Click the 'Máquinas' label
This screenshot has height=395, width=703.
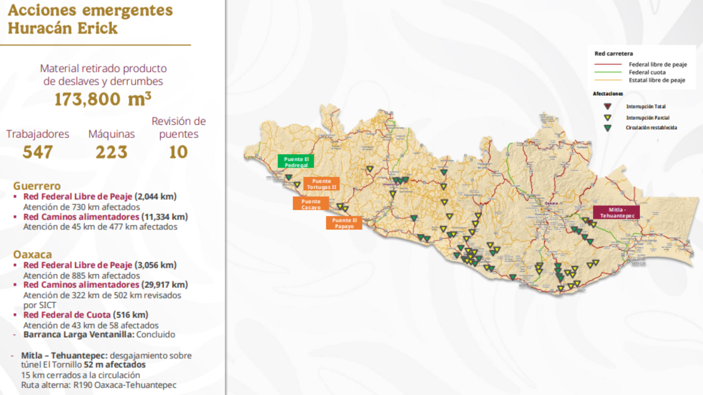point(112,134)
